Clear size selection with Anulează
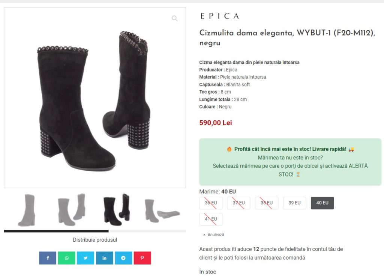The width and height of the screenshot is (384, 278). [213, 235]
